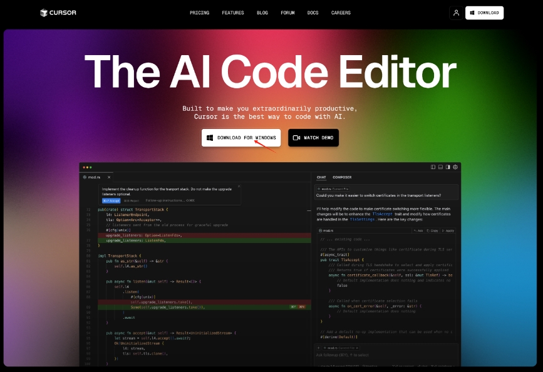Click the Ask action on the code block
The height and width of the screenshot is (372, 543).
pyautogui.click(x=418, y=230)
